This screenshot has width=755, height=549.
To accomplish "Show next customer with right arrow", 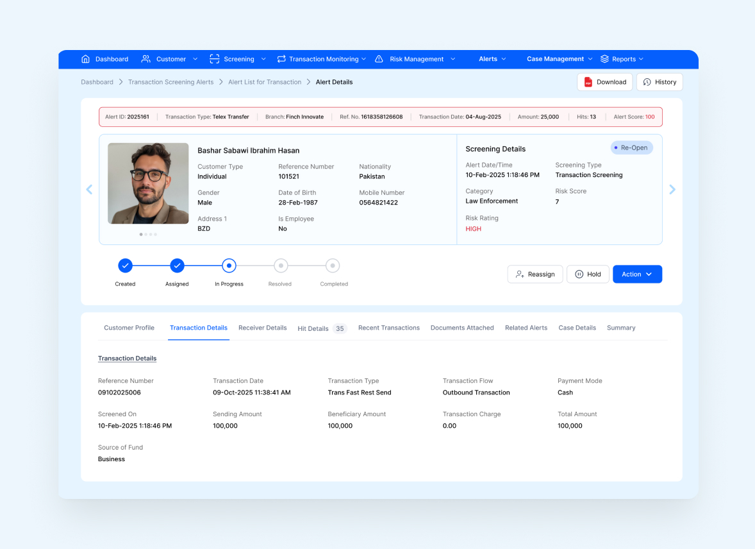I will click(x=672, y=189).
